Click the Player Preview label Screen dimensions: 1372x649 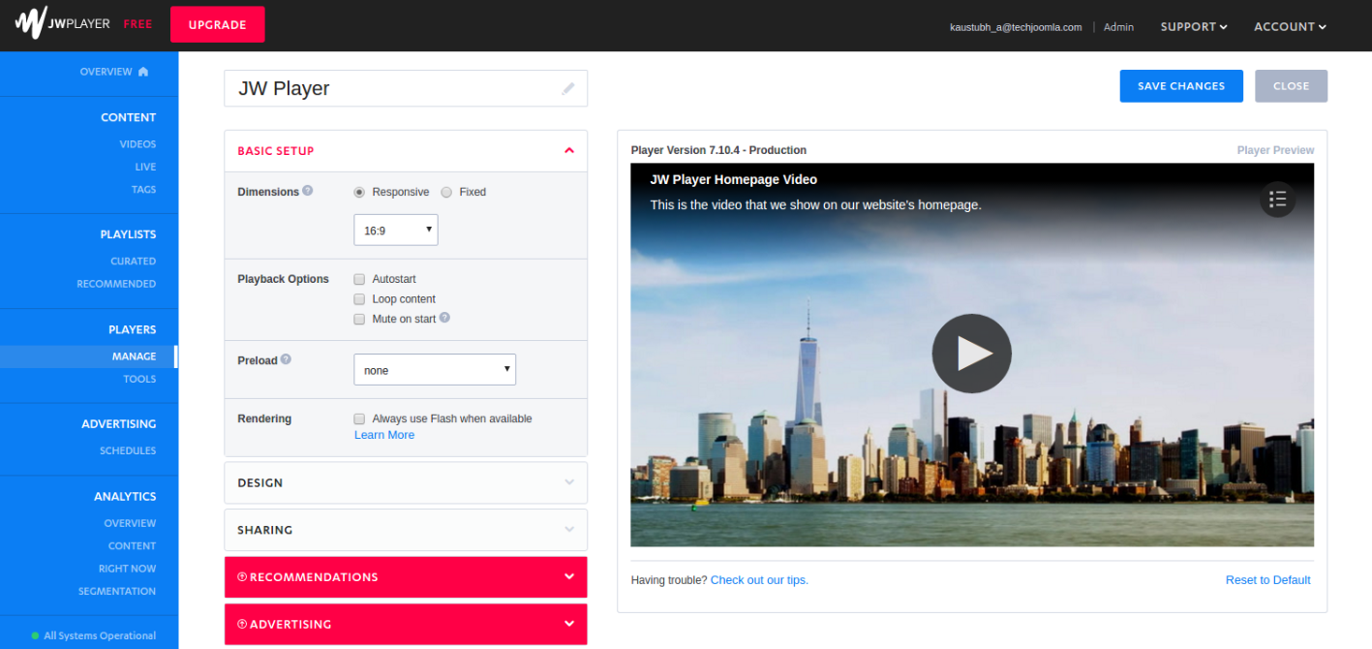pyautogui.click(x=1275, y=150)
